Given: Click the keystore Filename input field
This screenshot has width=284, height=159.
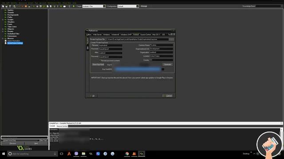Looking at the screenshot, I should pos(110,45).
